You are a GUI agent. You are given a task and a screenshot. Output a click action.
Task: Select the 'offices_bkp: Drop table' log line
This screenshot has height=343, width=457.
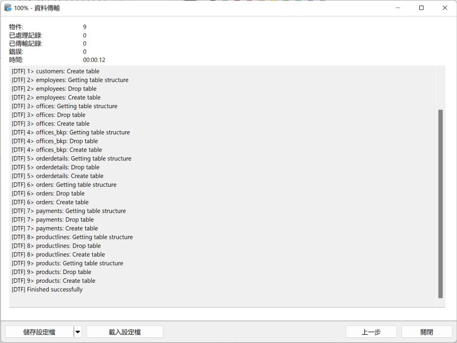pyautogui.click(x=55, y=141)
